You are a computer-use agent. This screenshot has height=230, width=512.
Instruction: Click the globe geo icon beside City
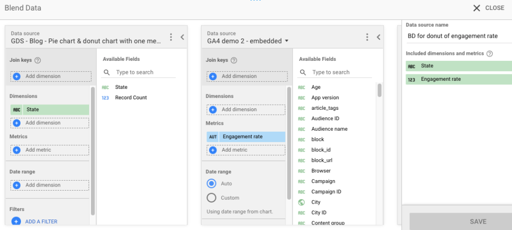point(301,202)
